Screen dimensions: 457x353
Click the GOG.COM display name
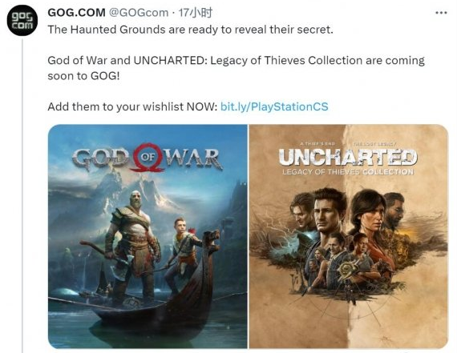(76, 13)
